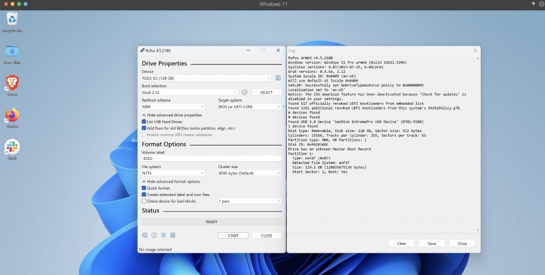Screen dimensions: 545x275
Task: Click log line 'Drive has an unknown Master Boot Record'
Action: [x=329, y=149]
